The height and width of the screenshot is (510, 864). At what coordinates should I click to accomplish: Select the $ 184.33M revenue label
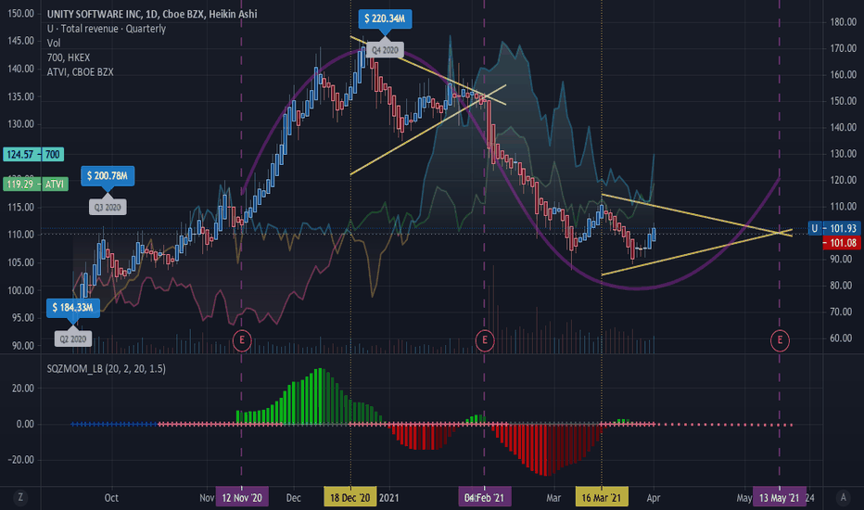coord(72,308)
